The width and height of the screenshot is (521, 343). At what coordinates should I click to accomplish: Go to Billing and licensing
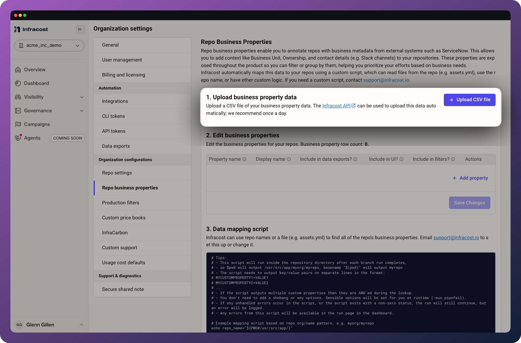142,75
